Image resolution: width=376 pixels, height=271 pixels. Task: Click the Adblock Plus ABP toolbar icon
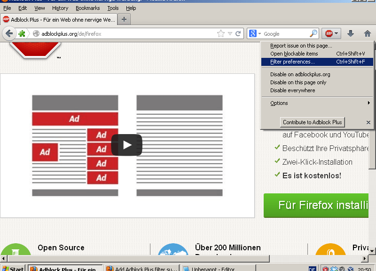(x=329, y=33)
